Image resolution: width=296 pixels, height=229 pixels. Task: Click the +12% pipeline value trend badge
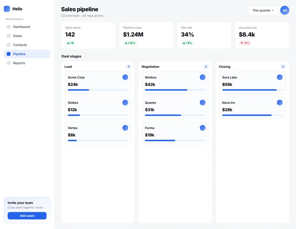[130, 43]
